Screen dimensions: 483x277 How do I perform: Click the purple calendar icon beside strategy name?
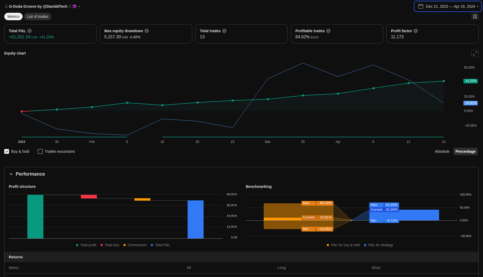(75, 6)
